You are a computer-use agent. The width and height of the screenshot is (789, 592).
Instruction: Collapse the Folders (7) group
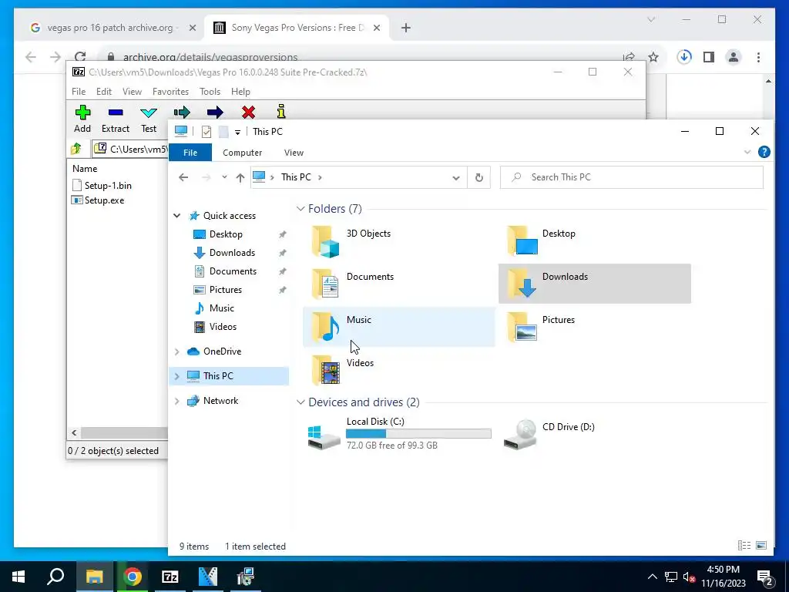[x=301, y=208]
